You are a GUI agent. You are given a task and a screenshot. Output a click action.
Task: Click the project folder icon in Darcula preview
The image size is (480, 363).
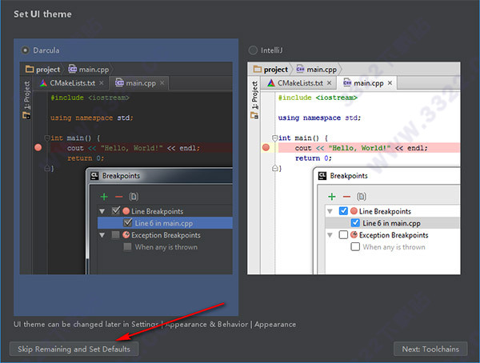coord(30,70)
